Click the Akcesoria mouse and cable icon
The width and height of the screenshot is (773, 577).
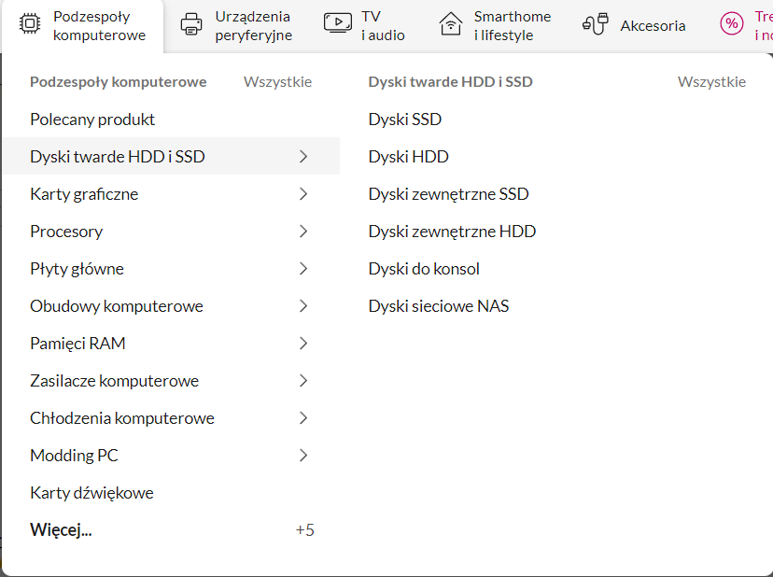coord(595,25)
